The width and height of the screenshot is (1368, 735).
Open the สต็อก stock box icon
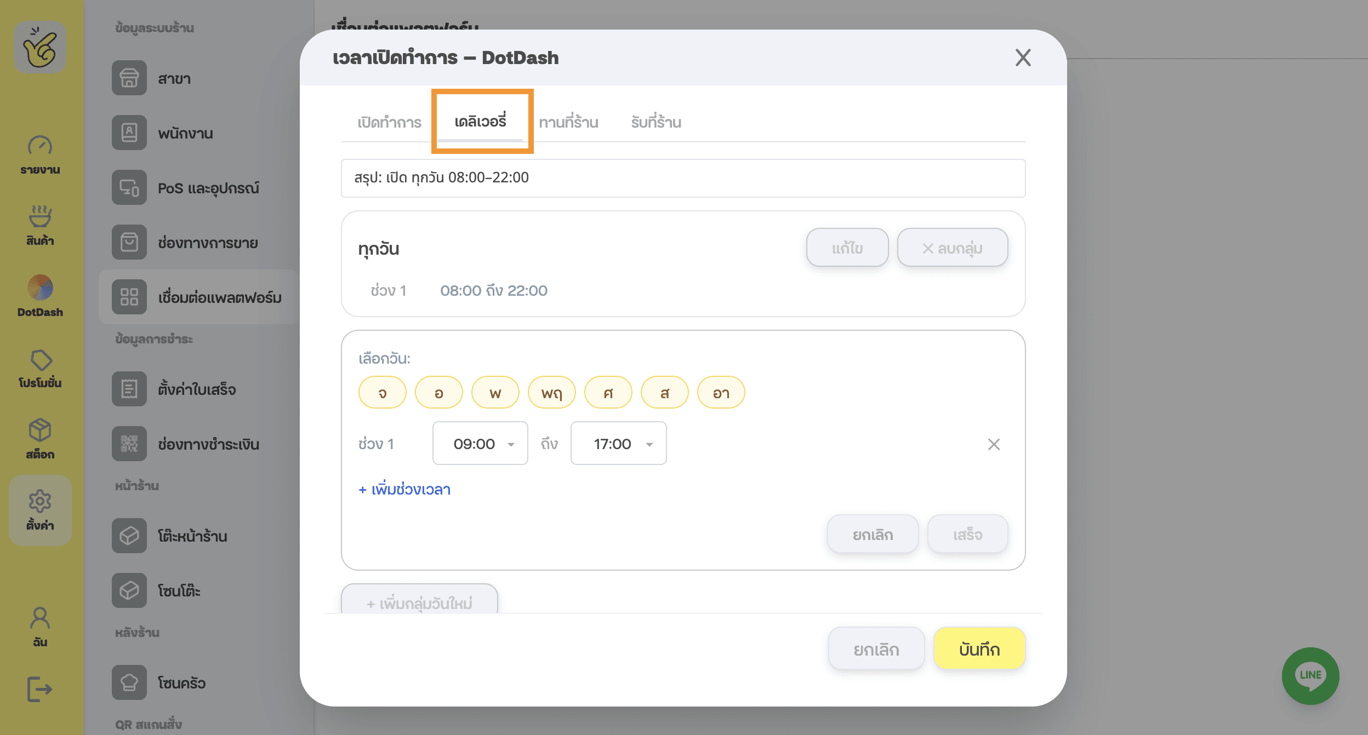pyautogui.click(x=40, y=439)
